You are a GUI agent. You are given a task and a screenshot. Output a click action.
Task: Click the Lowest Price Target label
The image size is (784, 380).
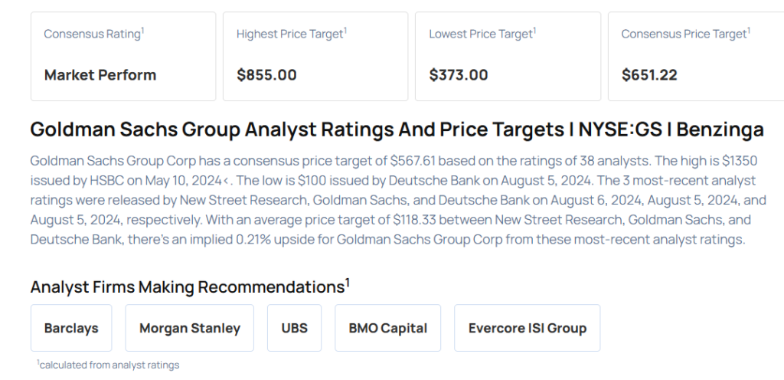[x=480, y=34]
